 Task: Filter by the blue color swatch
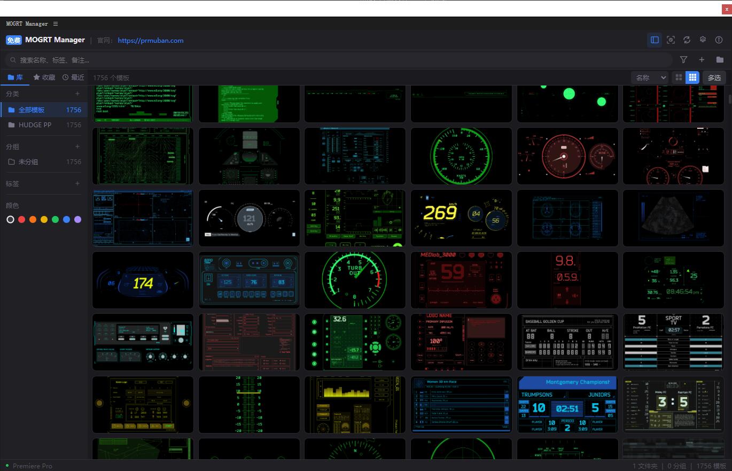tap(66, 219)
